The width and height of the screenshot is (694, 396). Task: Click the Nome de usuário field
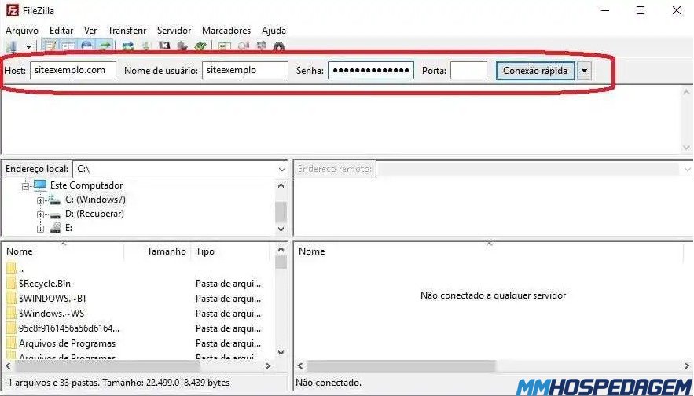tap(245, 71)
